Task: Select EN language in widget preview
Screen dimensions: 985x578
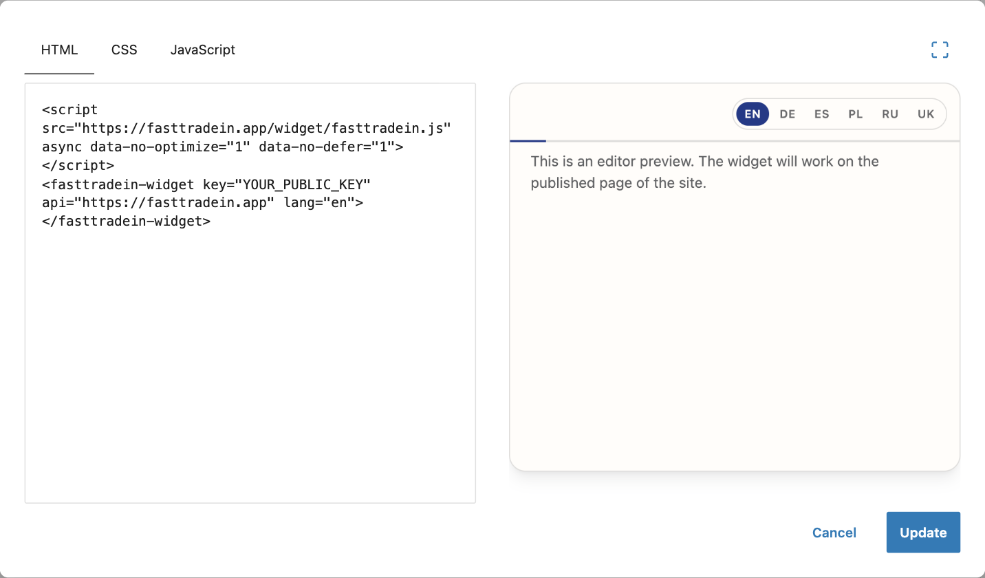Action: [753, 114]
